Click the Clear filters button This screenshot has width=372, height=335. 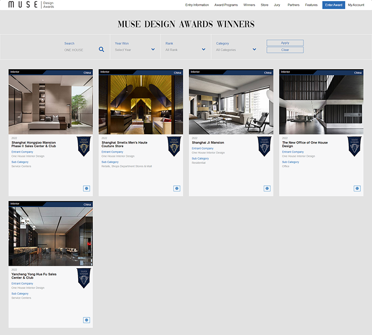click(285, 50)
